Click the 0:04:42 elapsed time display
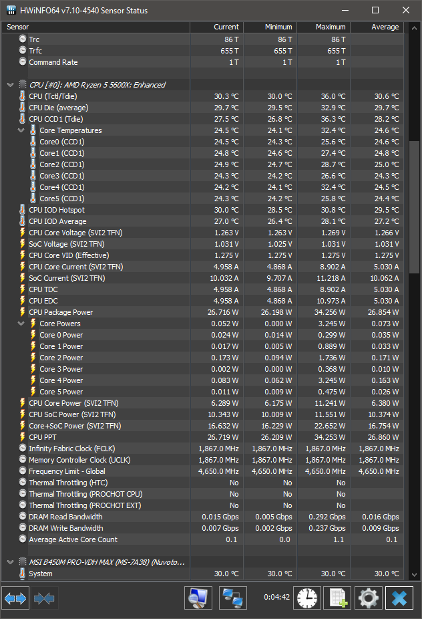Viewport: 422px width, 619px height. click(277, 597)
